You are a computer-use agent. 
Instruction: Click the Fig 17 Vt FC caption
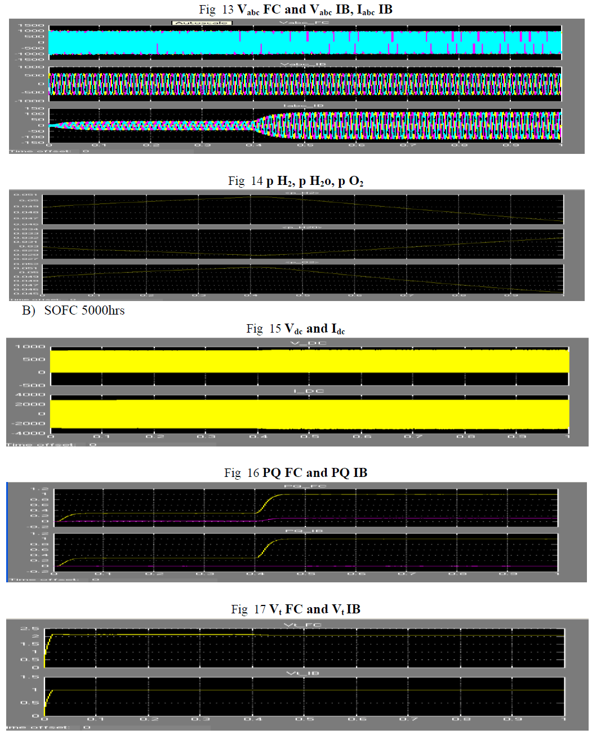click(x=296, y=609)
